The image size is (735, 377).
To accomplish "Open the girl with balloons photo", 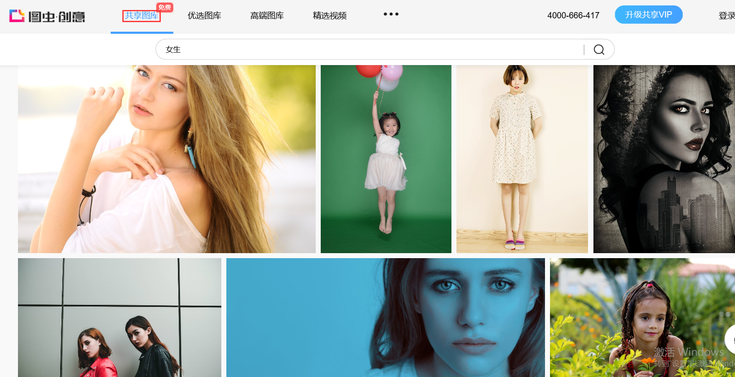I will coord(386,159).
